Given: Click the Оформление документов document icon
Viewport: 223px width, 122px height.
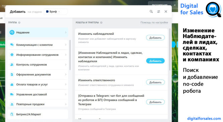Looking at the screenshot, I should tap(12, 75).
